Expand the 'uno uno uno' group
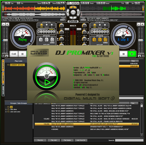 [6, 112]
